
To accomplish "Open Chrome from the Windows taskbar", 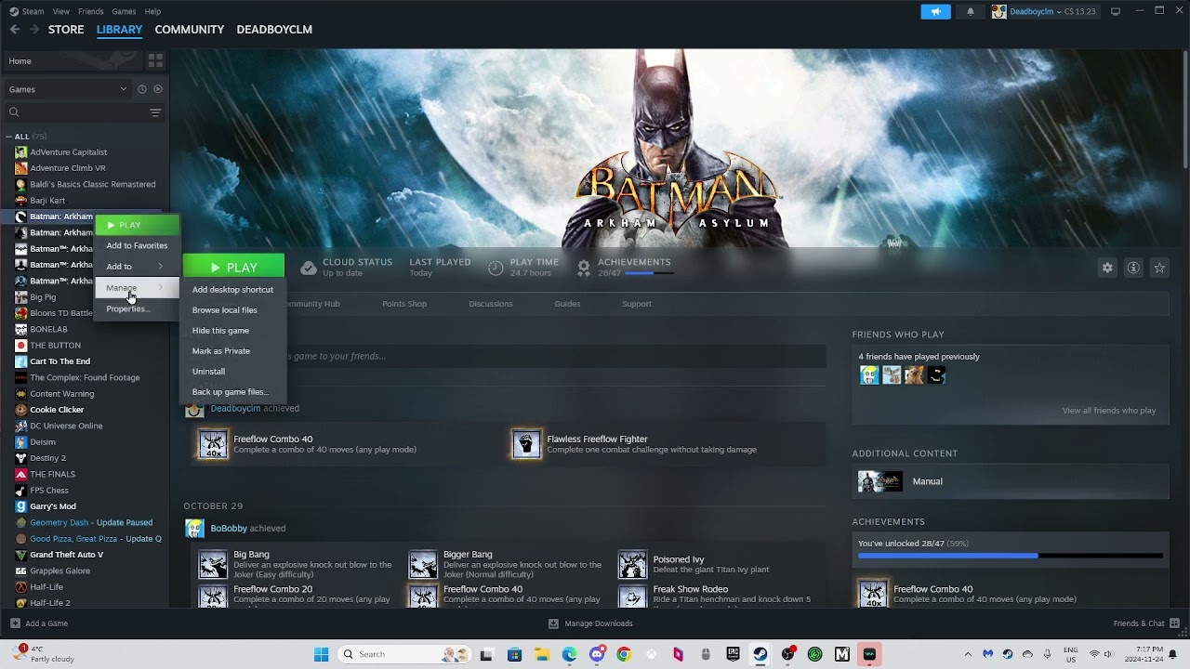I will point(624,654).
